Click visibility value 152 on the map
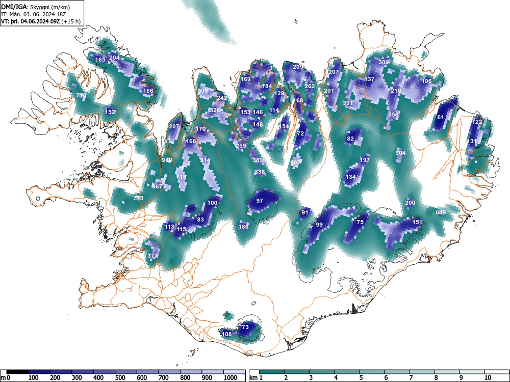510x382 pixels. click(x=110, y=112)
